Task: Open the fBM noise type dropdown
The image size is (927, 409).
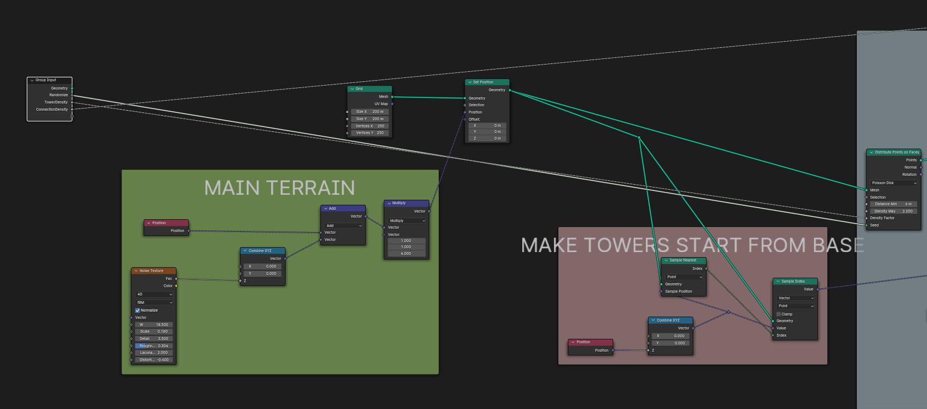Action: 154,303
